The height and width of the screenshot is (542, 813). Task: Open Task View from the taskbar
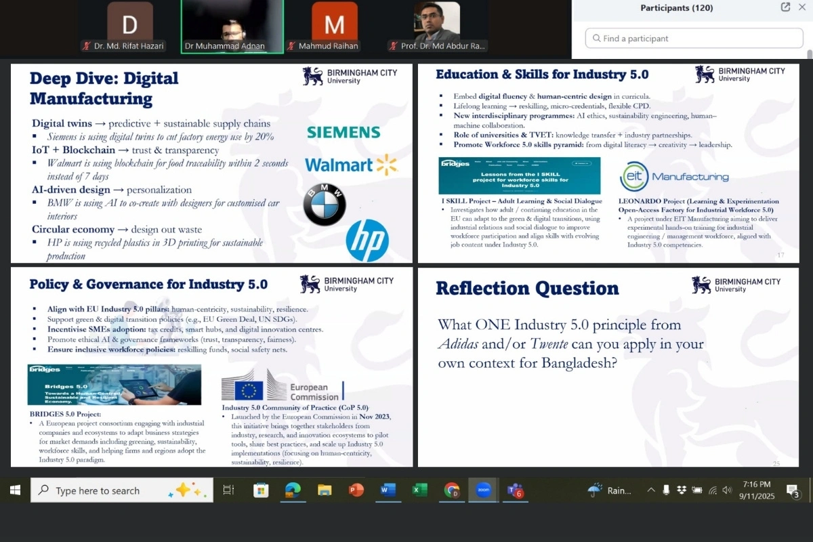(228, 490)
